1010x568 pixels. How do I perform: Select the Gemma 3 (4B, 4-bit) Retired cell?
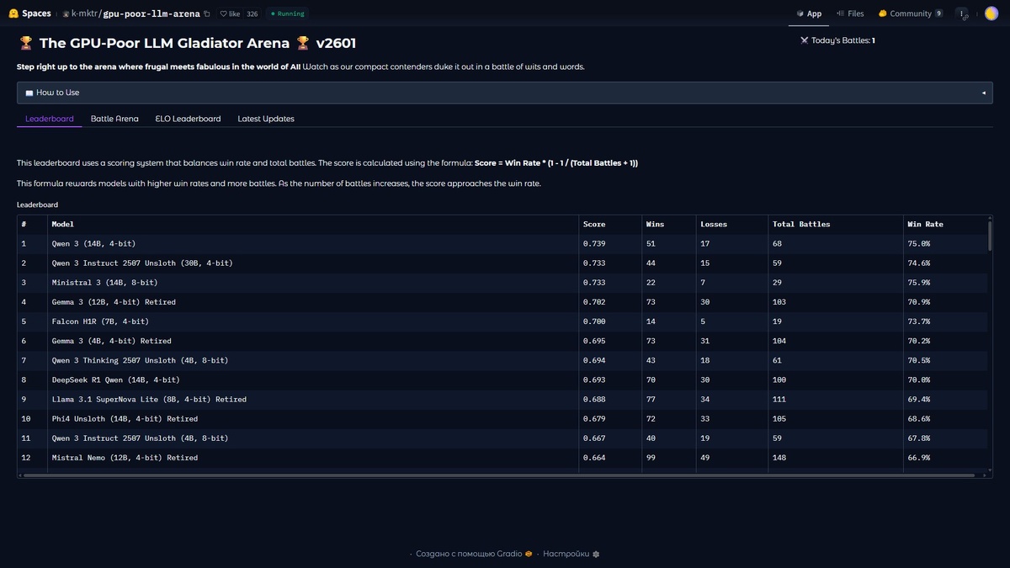tap(313, 341)
